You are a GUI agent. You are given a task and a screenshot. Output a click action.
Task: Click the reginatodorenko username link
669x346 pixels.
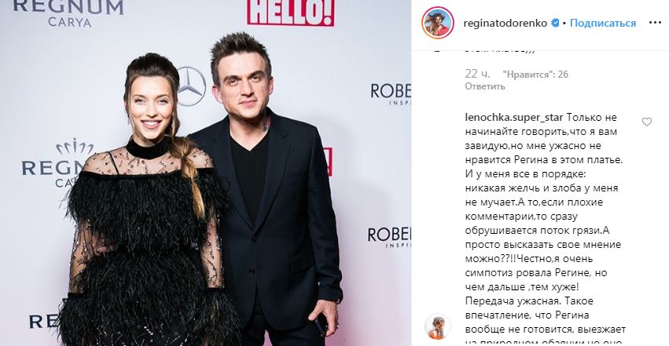[505, 23]
